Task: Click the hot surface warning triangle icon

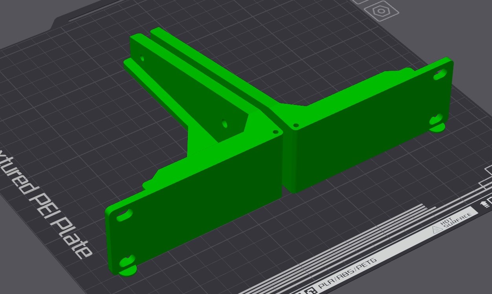Action: (435, 230)
